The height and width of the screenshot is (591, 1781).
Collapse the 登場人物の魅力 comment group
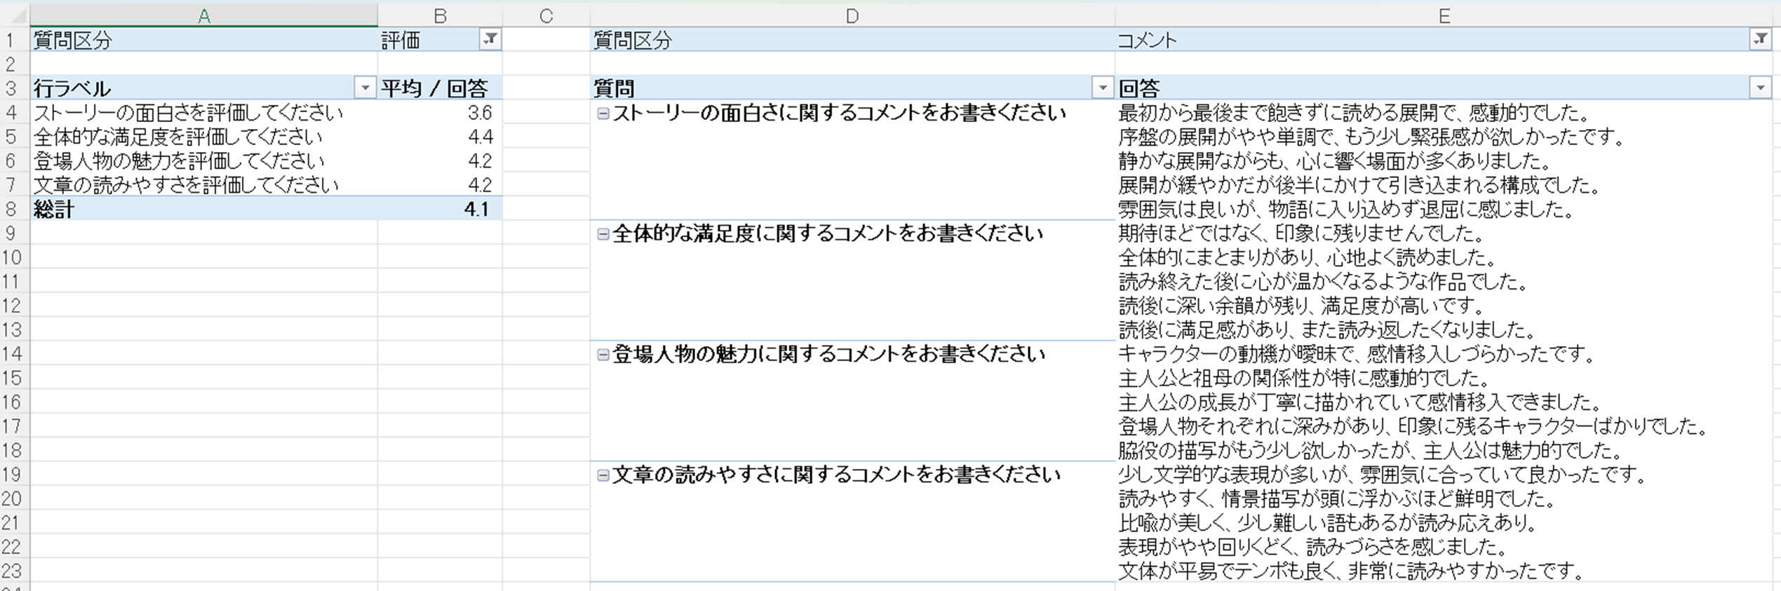[x=603, y=355]
